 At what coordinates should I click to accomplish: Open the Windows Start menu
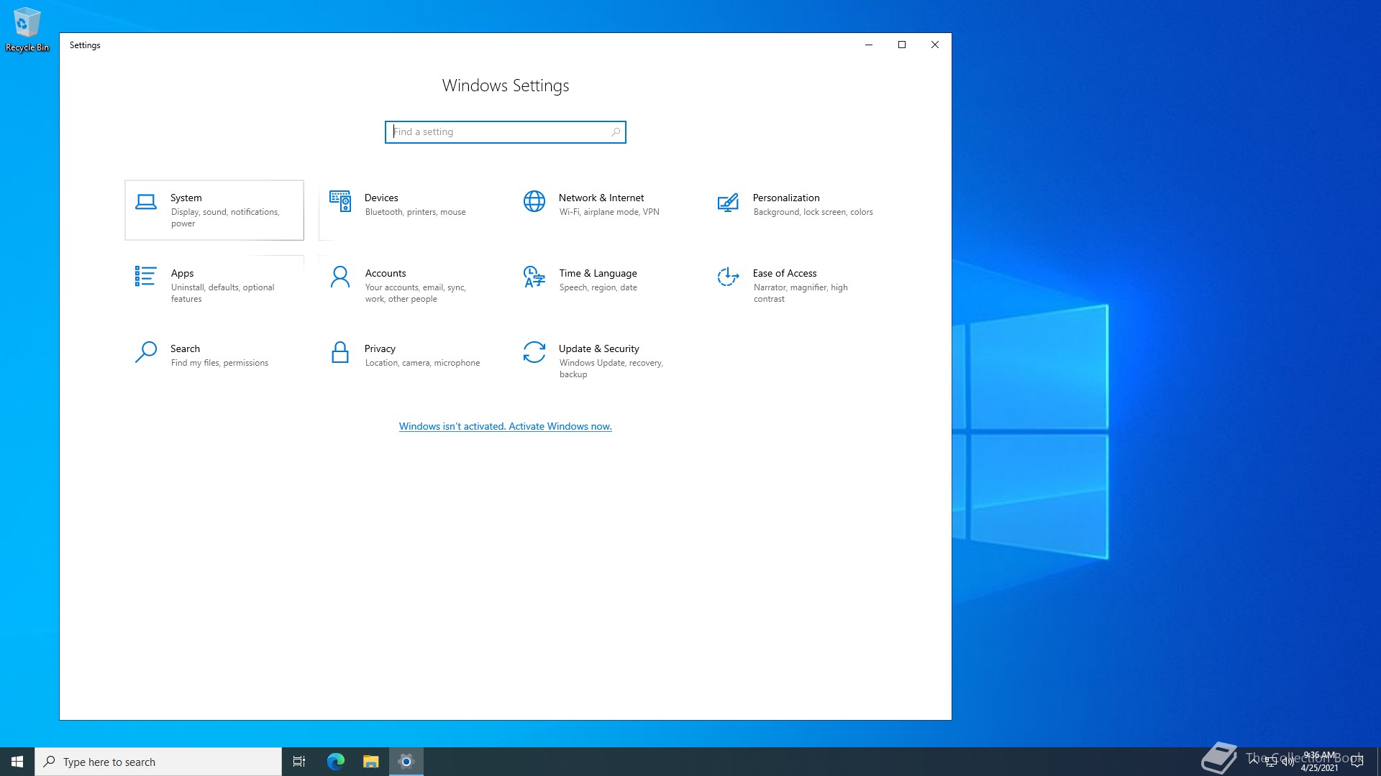pos(17,762)
